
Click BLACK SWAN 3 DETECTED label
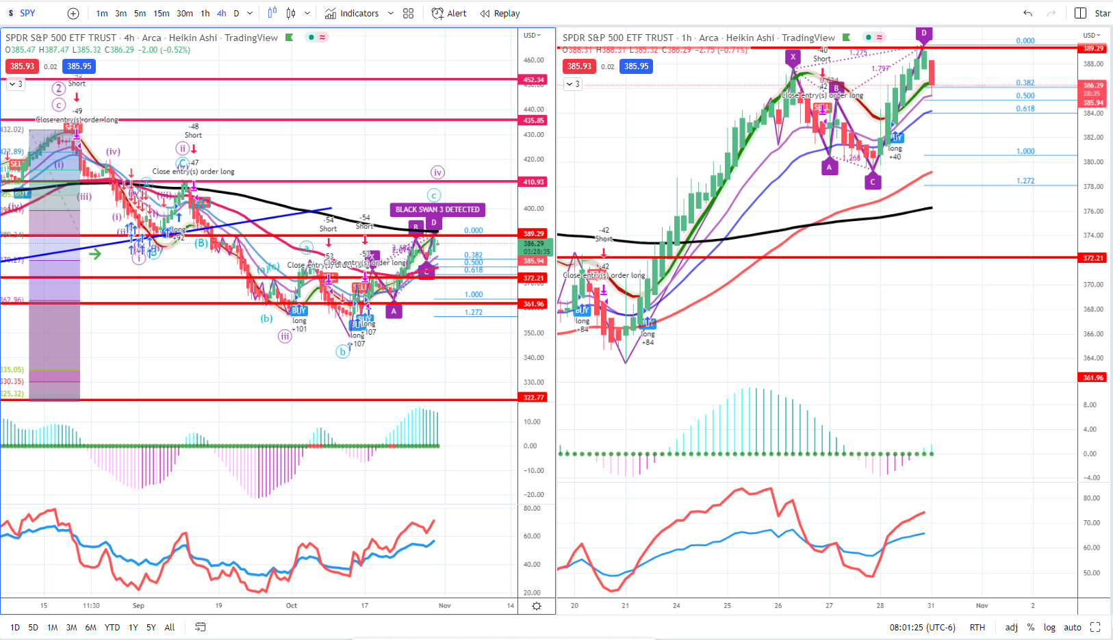(x=437, y=209)
